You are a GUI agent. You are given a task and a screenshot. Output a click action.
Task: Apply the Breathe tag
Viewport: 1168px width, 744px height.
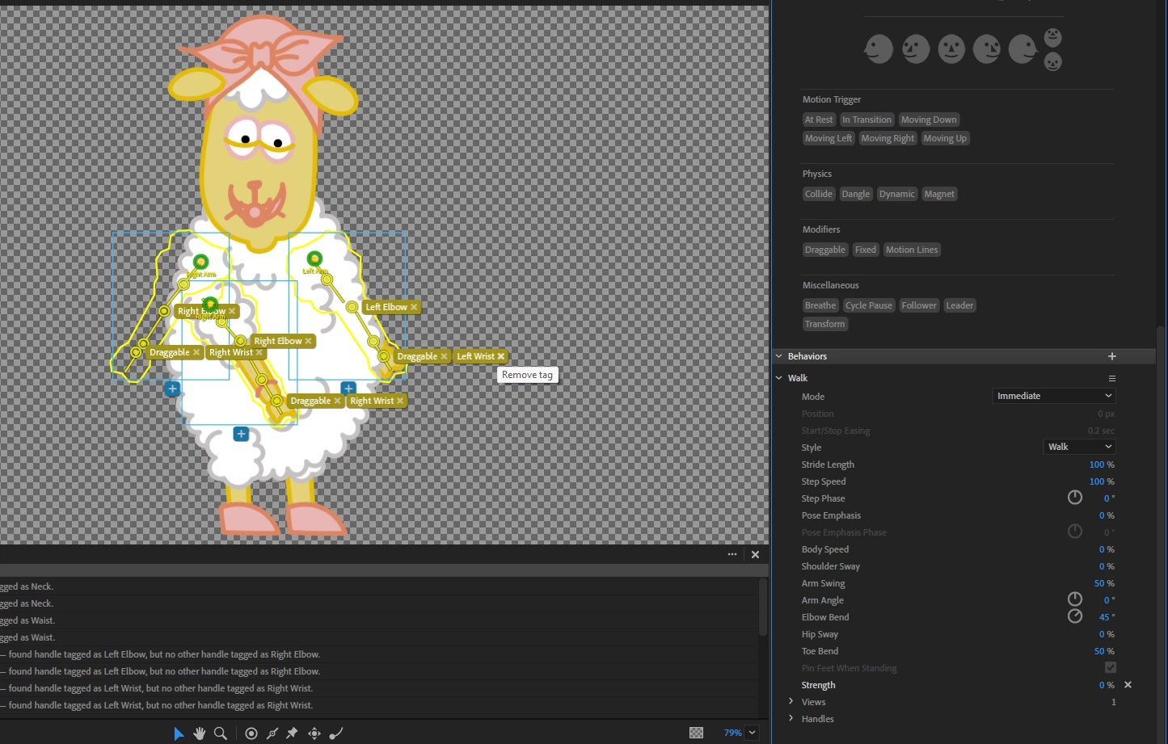820,305
